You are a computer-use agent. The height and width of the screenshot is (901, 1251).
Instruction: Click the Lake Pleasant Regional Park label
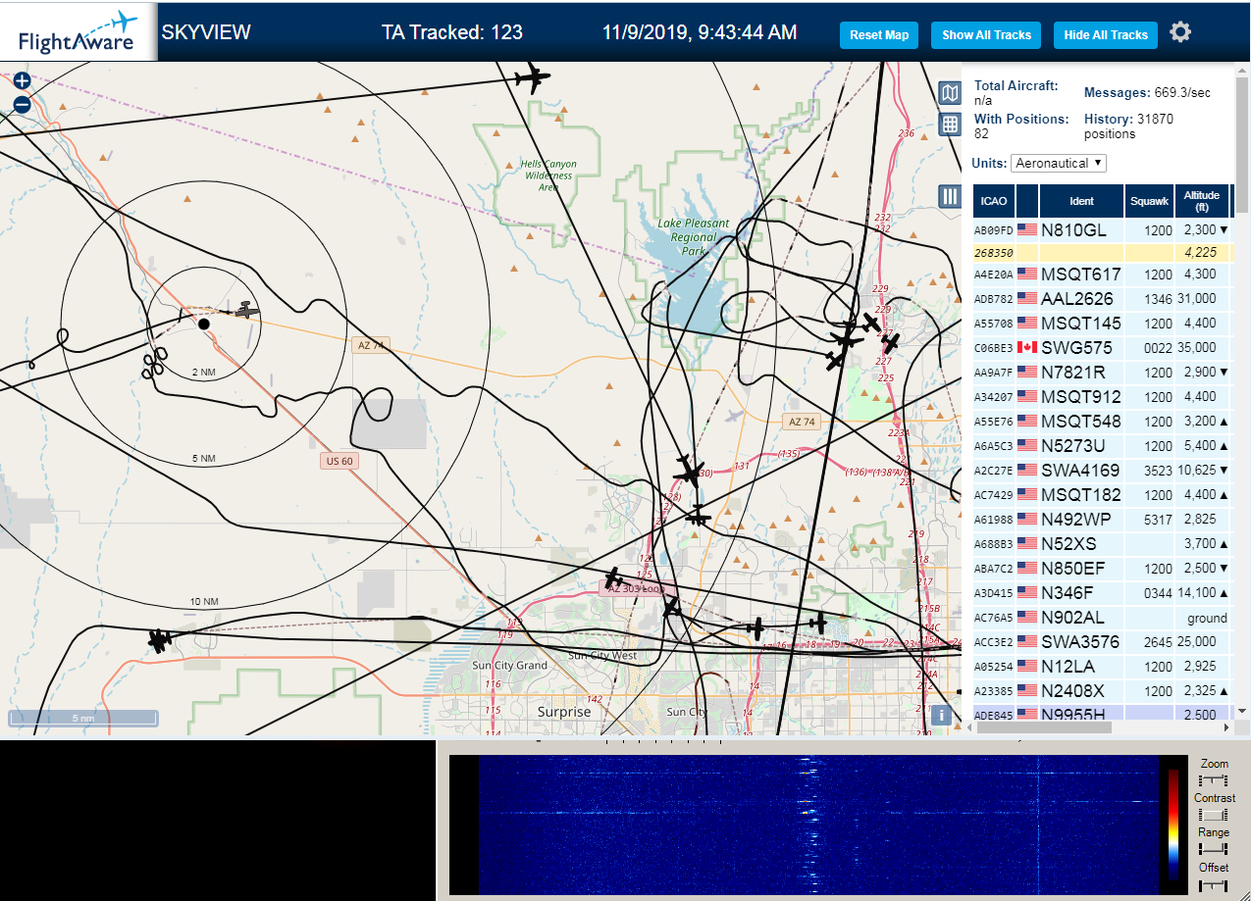[x=694, y=236]
